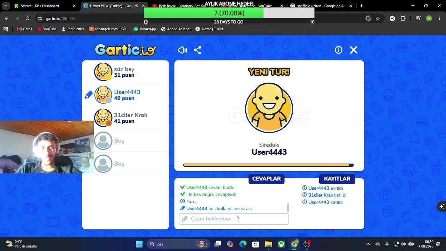Open Task View from the taskbar
Viewport: 446px width, 251px height.
(x=217, y=244)
